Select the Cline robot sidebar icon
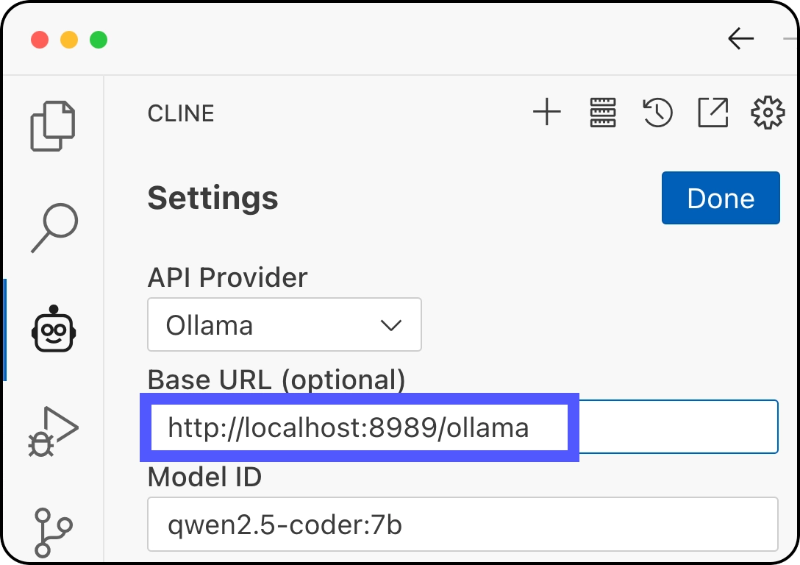This screenshot has height=565, width=800. (x=54, y=329)
